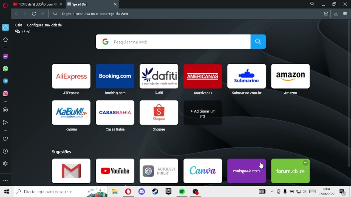Click the blue search button
Viewport: 351px width, 197px height.
click(258, 42)
